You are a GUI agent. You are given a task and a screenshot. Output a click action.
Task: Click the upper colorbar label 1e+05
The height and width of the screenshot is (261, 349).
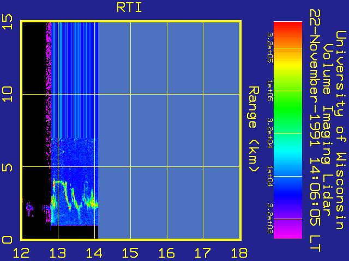tap(270, 91)
